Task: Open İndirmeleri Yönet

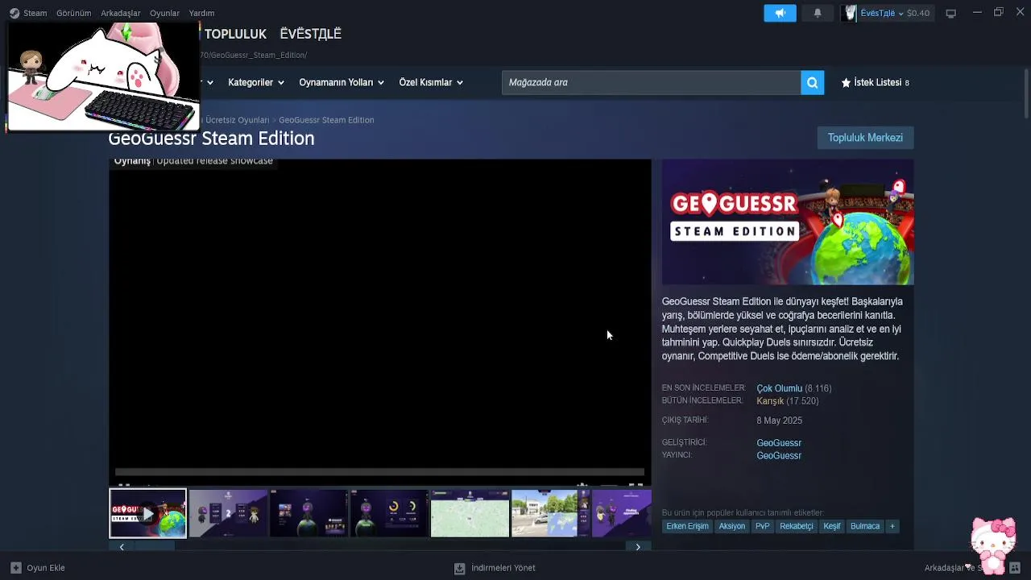Action: [503, 568]
